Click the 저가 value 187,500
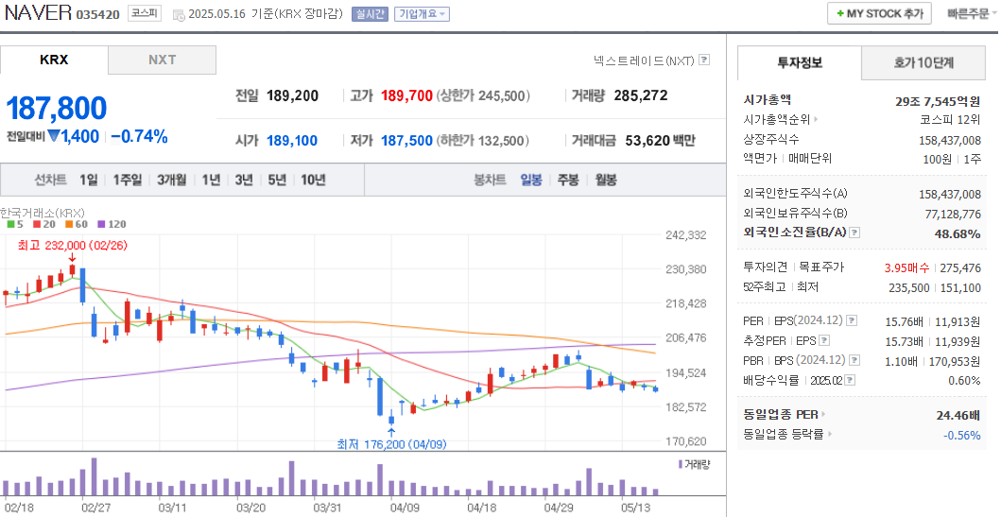The width and height of the screenshot is (1001, 517). pos(406,141)
